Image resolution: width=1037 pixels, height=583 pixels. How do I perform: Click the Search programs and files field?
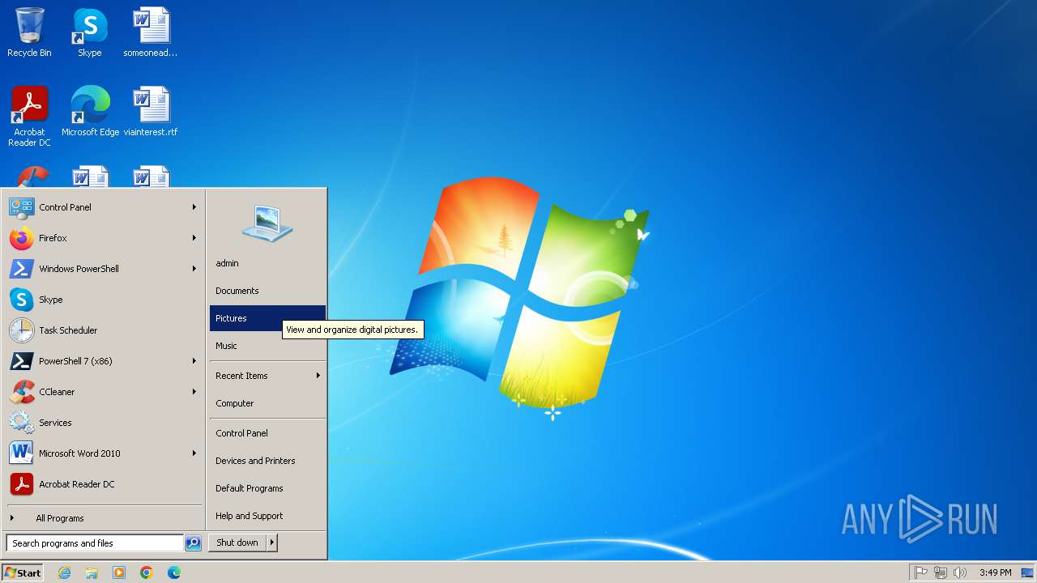pos(95,543)
